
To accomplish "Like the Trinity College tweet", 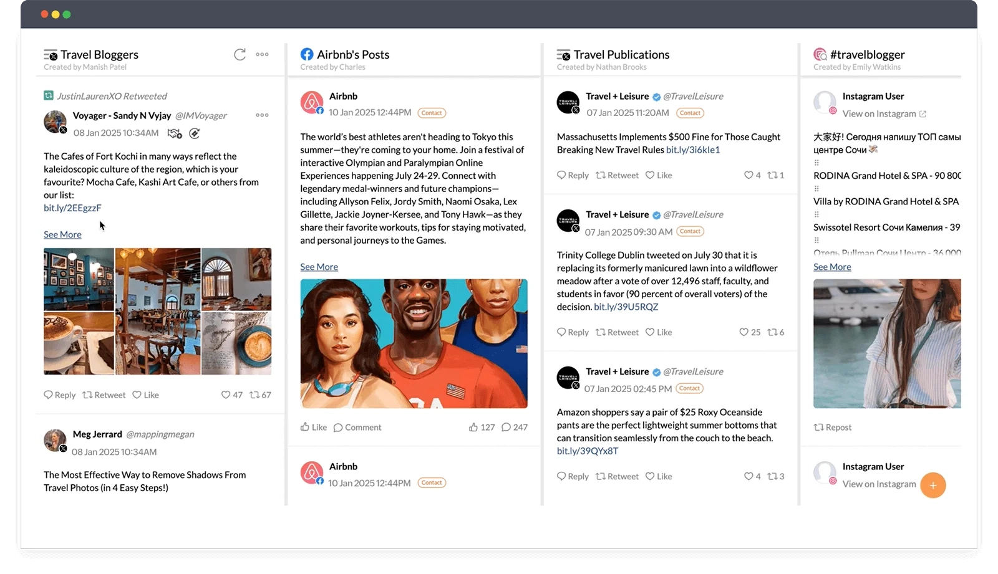I will (x=659, y=333).
